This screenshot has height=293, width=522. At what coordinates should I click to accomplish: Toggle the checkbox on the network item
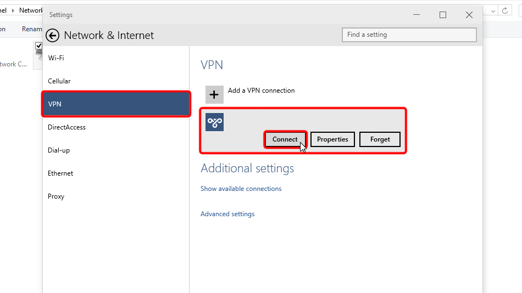pos(38,46)
